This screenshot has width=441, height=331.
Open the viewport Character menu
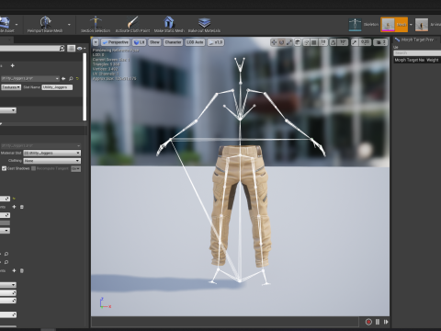[x=173, y=42]
